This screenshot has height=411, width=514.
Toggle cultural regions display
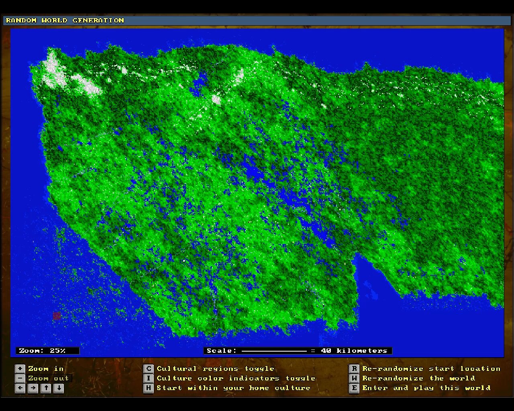coord(215,368)
